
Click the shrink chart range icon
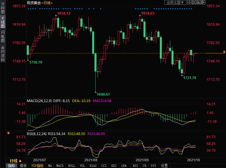click(x=195, y=3)
